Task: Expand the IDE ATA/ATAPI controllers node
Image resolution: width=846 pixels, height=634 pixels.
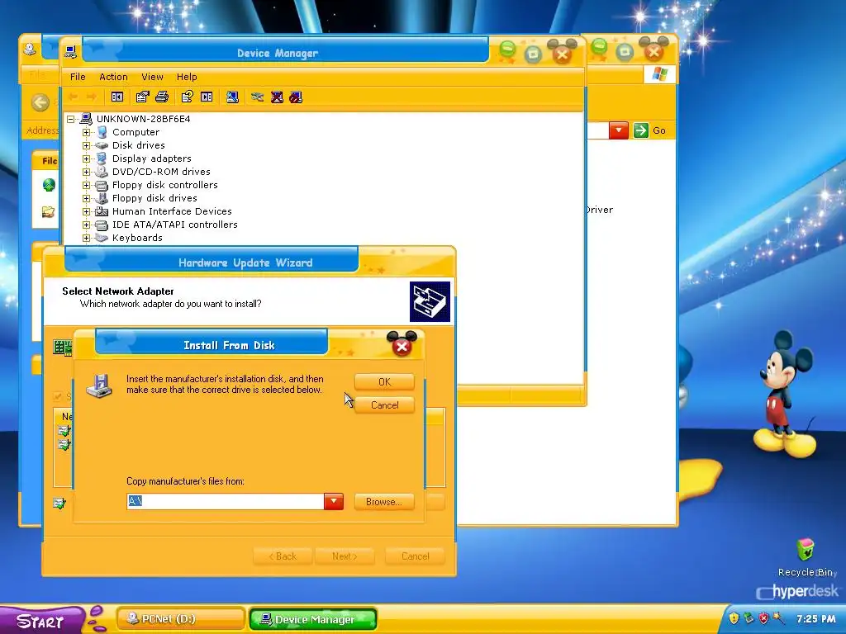Action: coord(86,225)
